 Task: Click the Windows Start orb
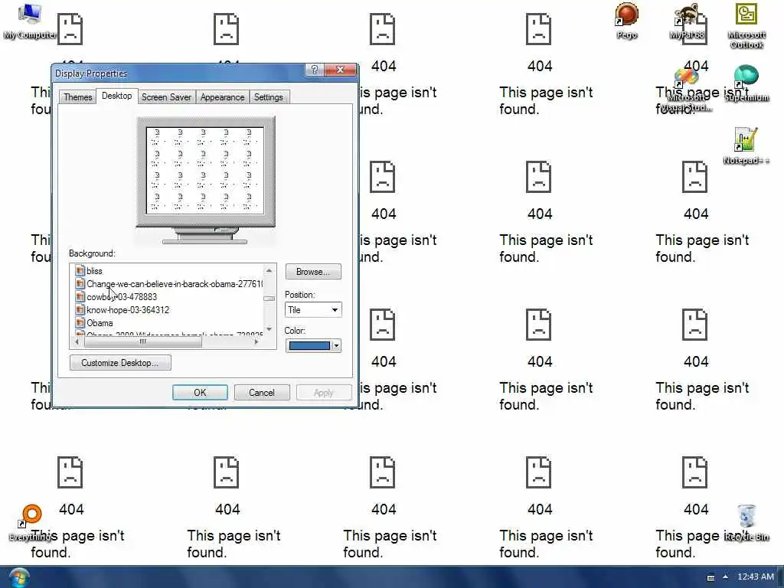19,577
